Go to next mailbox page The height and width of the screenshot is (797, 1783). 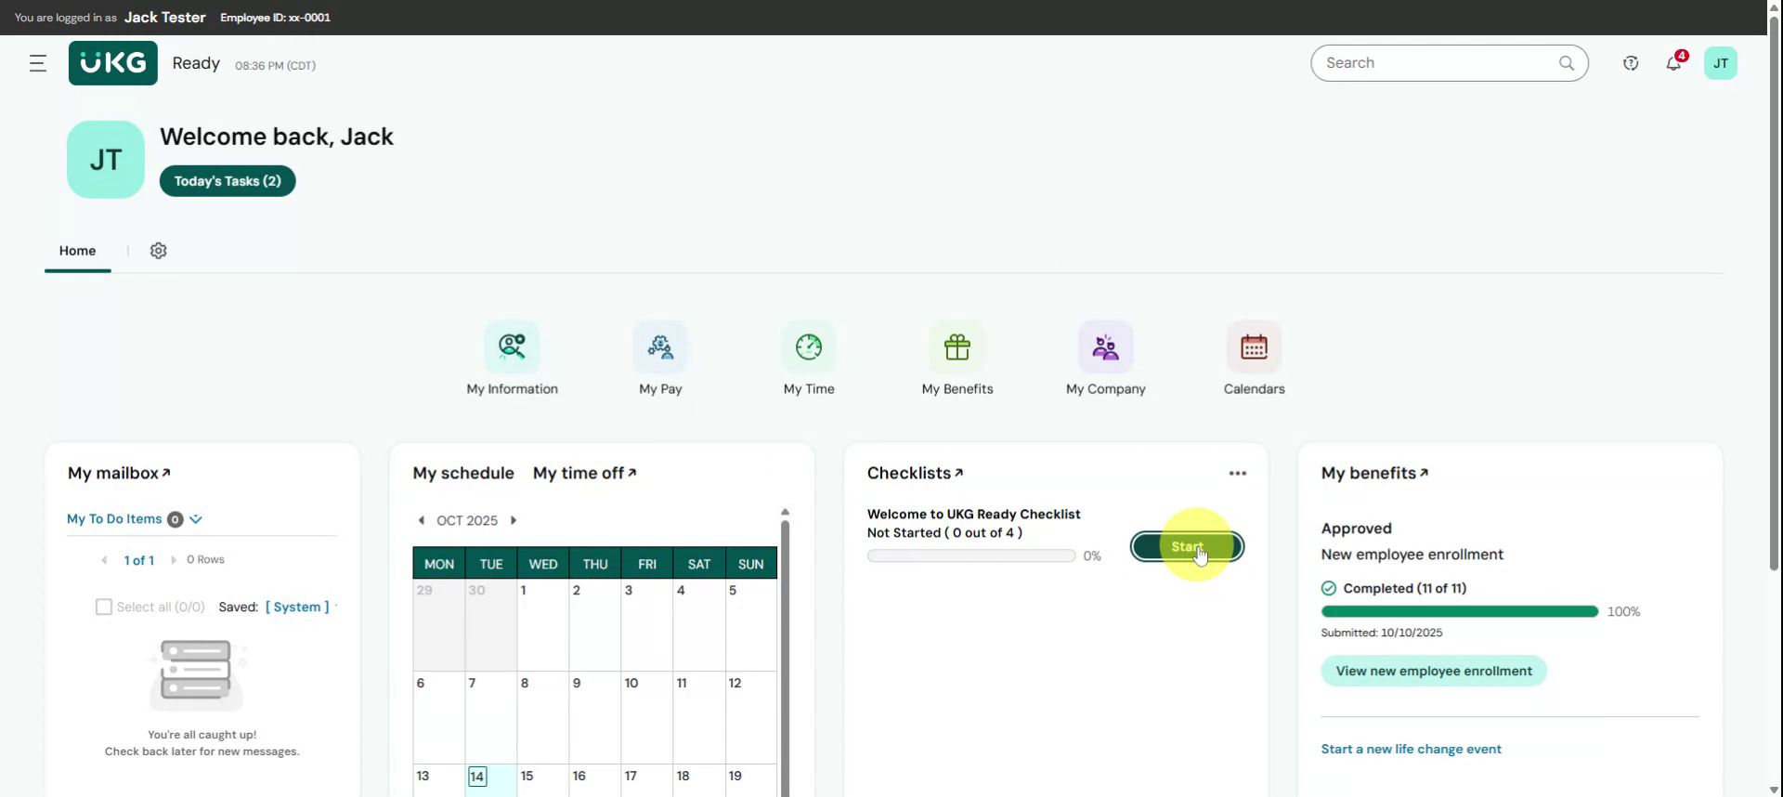(x=173, y=560)
